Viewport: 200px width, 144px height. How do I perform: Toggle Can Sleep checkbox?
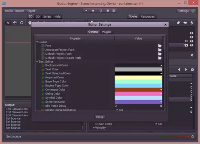pos(156,124)
